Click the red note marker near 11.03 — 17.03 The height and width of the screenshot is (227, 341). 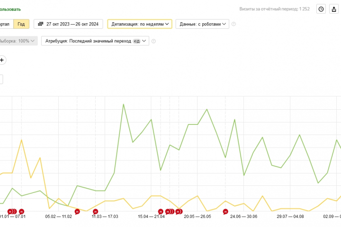coord(95,211)
